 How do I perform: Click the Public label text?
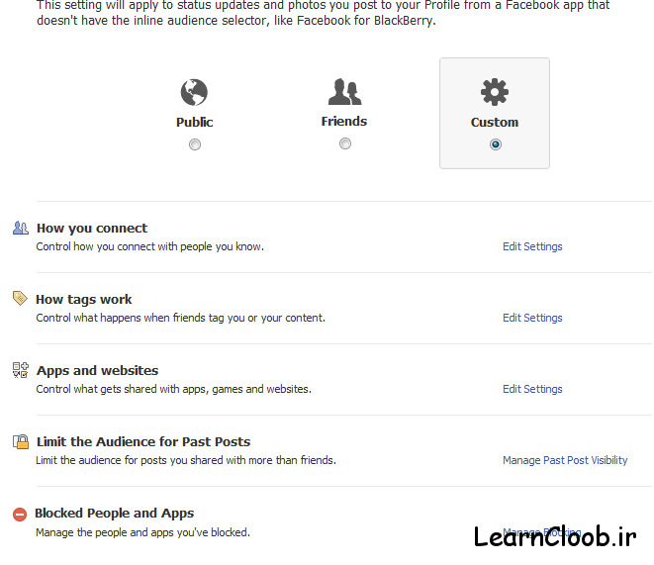[194, 122]
